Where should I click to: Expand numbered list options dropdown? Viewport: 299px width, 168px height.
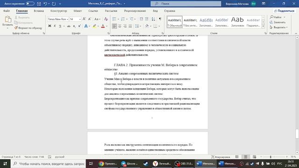coord(127,19)
